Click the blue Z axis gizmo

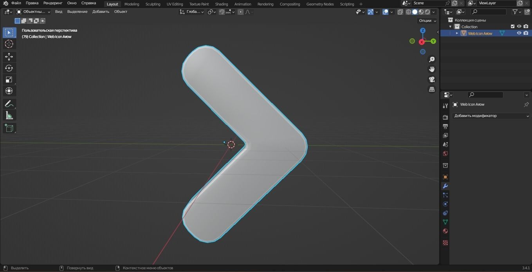pos(423,31)
